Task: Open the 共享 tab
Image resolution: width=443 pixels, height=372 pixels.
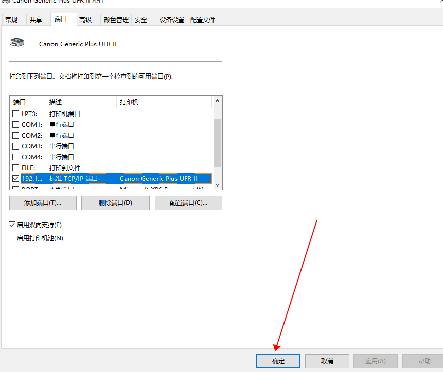Action: click(x=36, y=20)
